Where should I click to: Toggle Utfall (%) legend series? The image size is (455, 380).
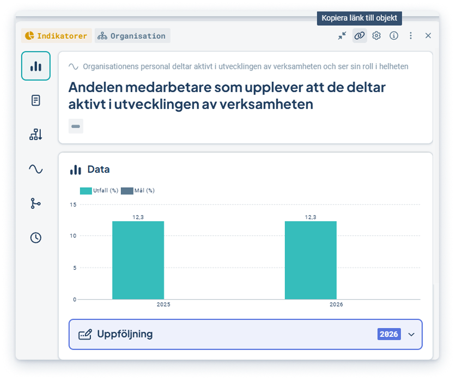99,191
